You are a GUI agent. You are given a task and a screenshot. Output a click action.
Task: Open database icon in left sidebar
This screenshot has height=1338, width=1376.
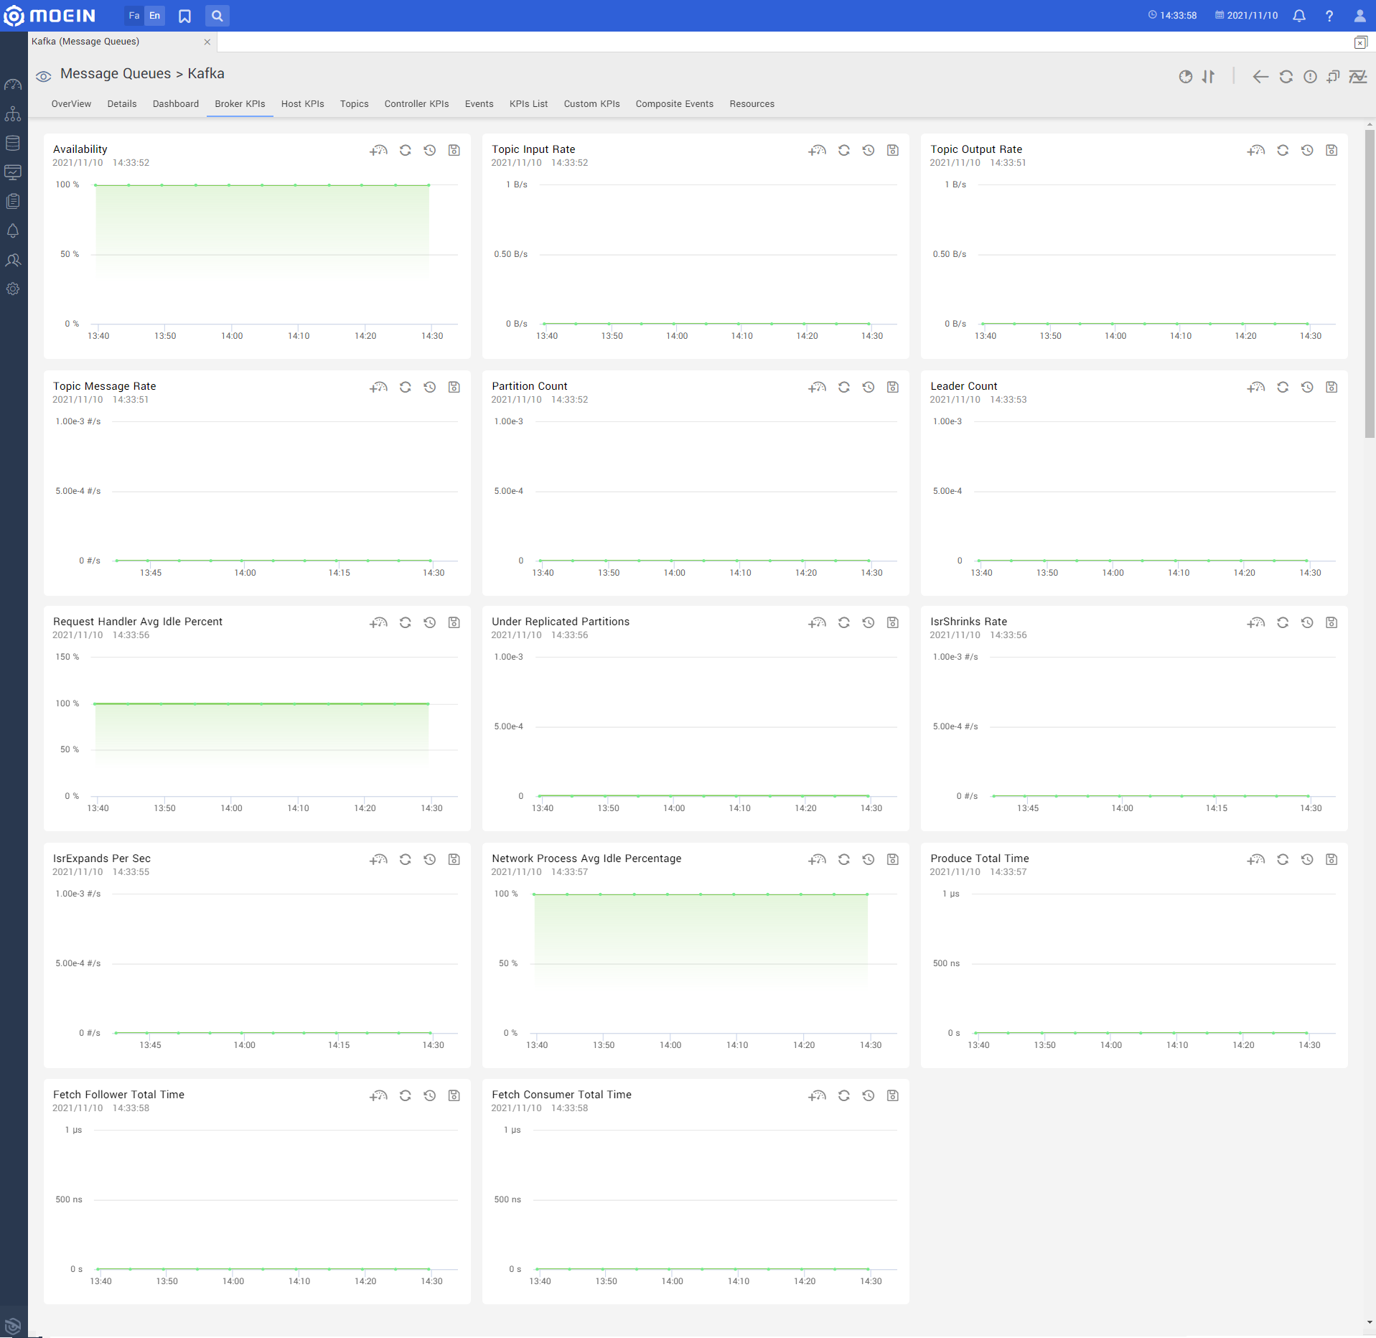click(13, 143)
